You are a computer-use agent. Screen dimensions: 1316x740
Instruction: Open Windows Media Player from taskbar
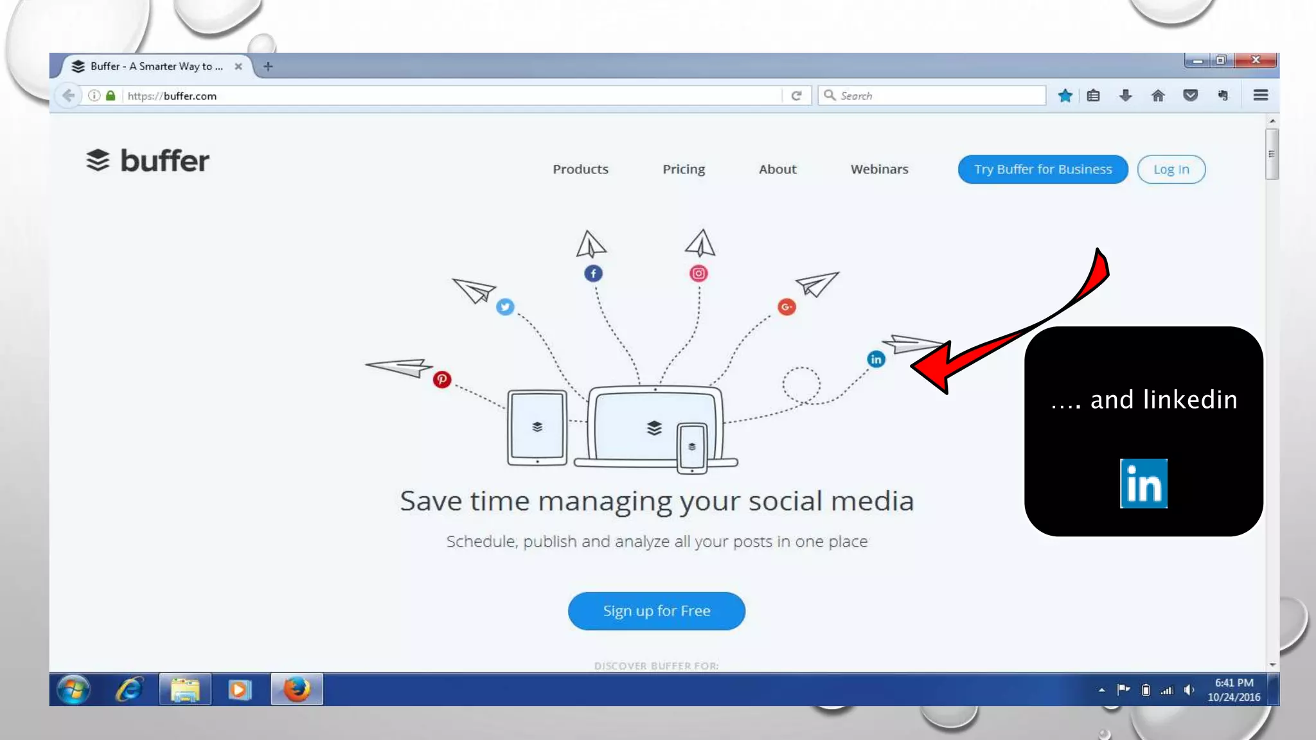tap(240, 690)
